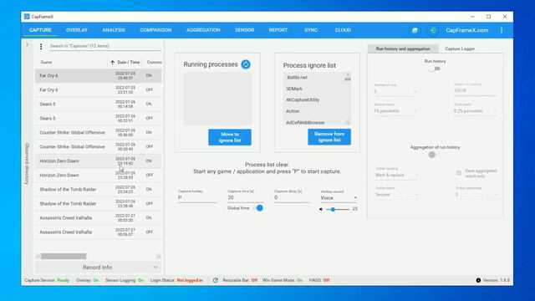The image size is (535, 301).
Task: Check Save aggregated result only
Action: point(459,173)
